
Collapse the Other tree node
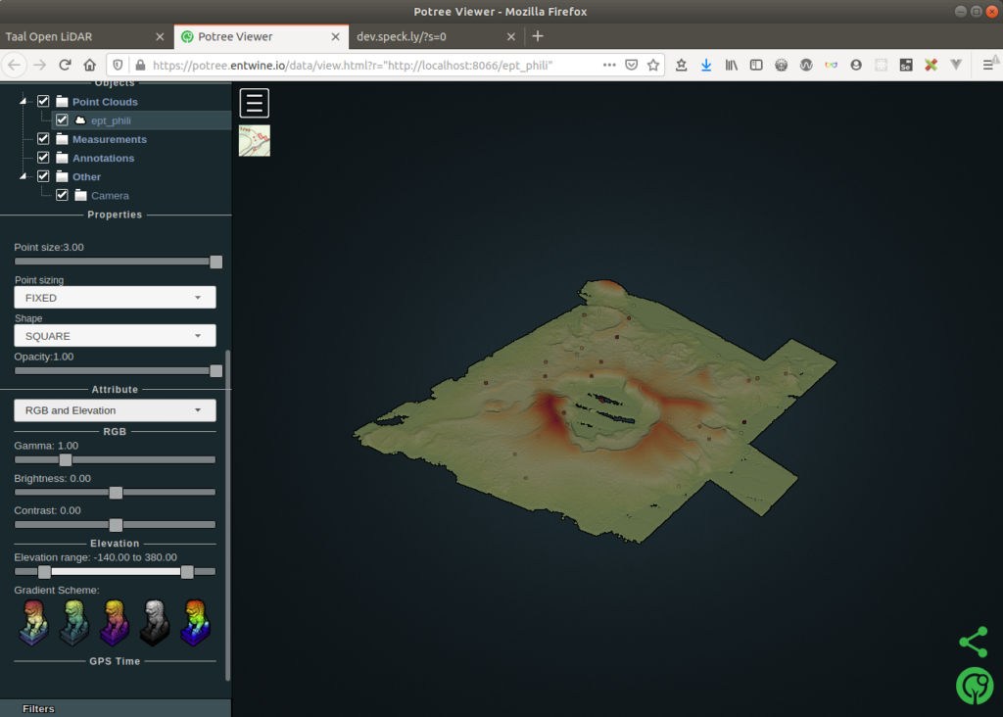(24, 176)
